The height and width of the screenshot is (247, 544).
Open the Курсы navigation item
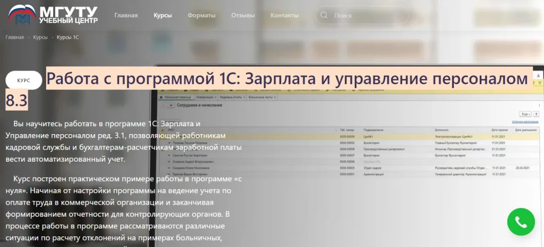pyautogui.click(x=163, y=15)
